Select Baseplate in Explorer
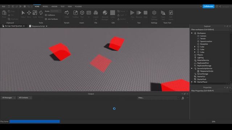232x130 pixels. [x=204, y=44]
